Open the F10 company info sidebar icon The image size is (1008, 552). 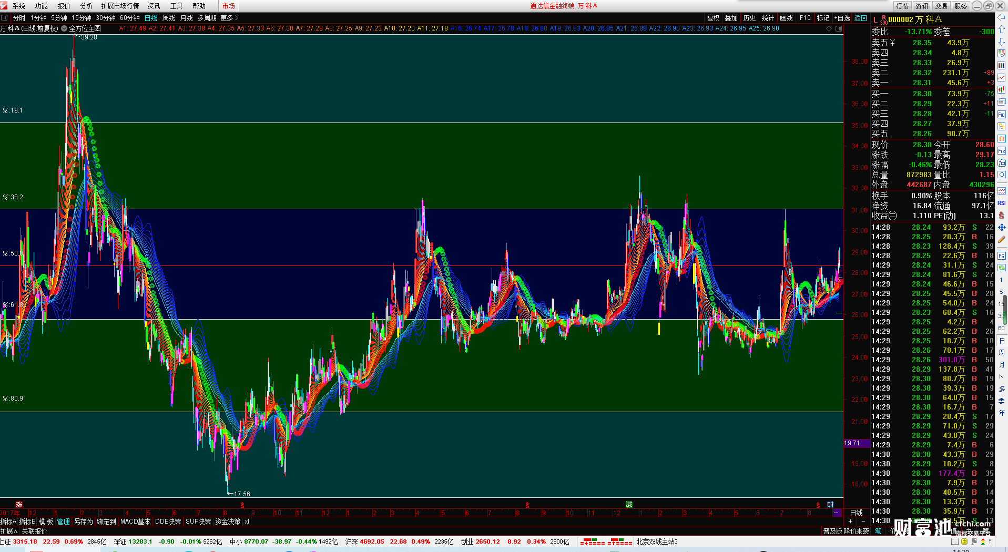(x=1002, y=114)
